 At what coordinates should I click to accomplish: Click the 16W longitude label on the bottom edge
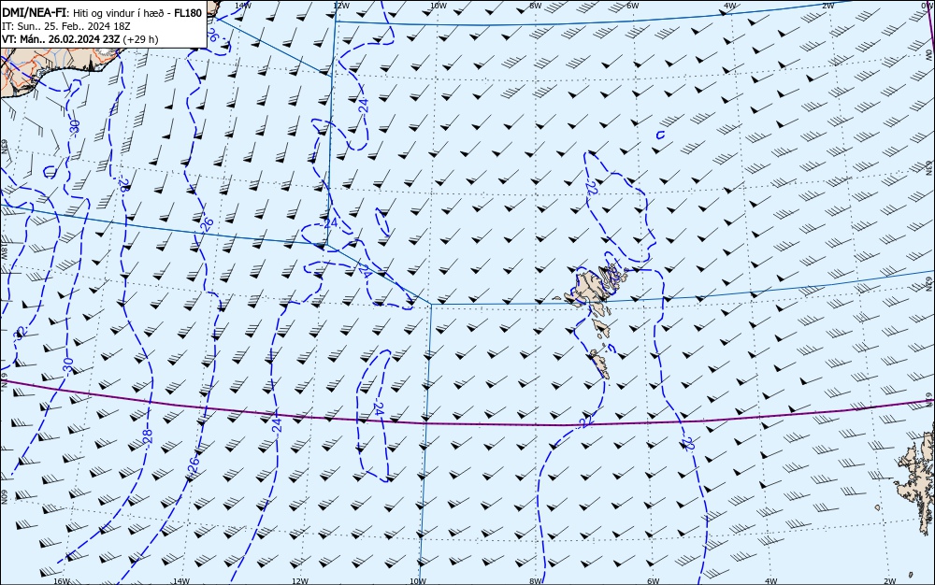coord(62,581)
